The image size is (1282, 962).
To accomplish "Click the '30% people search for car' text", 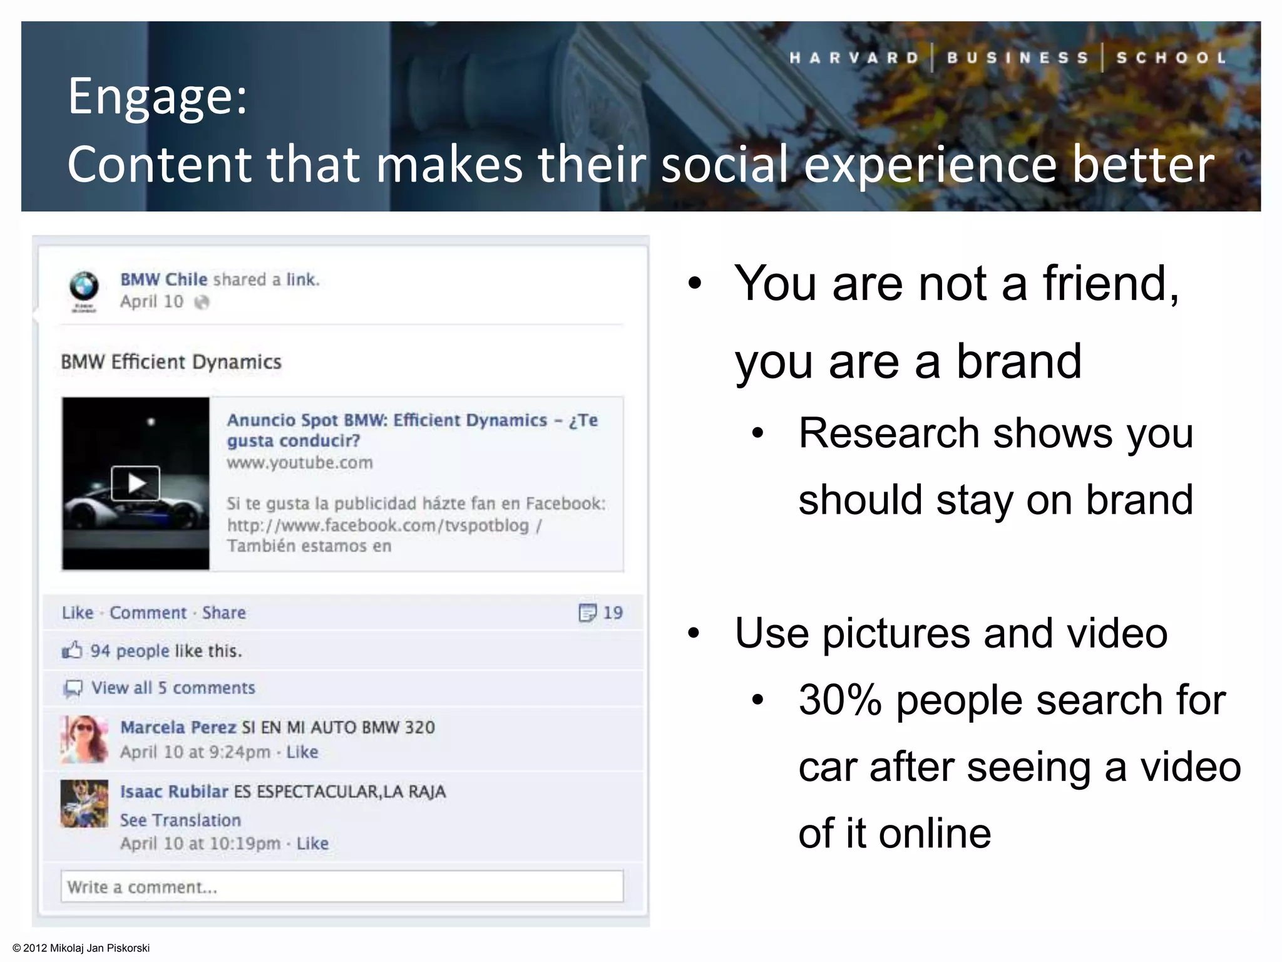I will [1020, 767].
